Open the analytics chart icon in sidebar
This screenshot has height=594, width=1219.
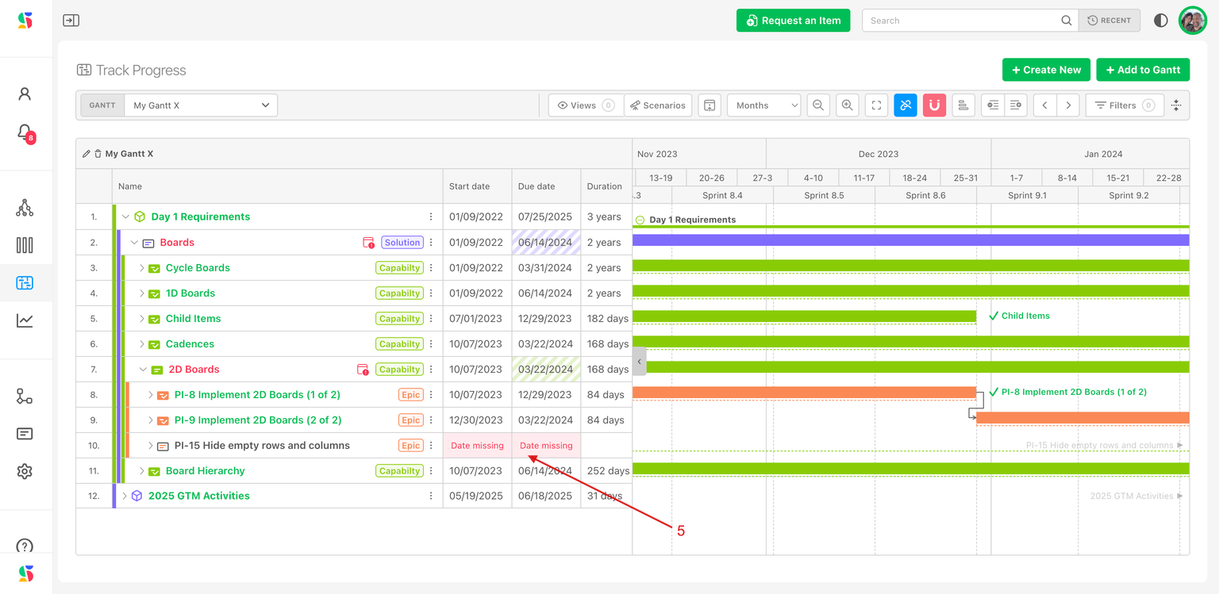pos(25,320)
